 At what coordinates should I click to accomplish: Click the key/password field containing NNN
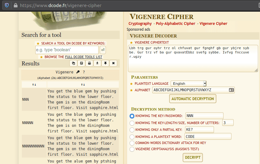pyautogui.click(x=204, y=115)
